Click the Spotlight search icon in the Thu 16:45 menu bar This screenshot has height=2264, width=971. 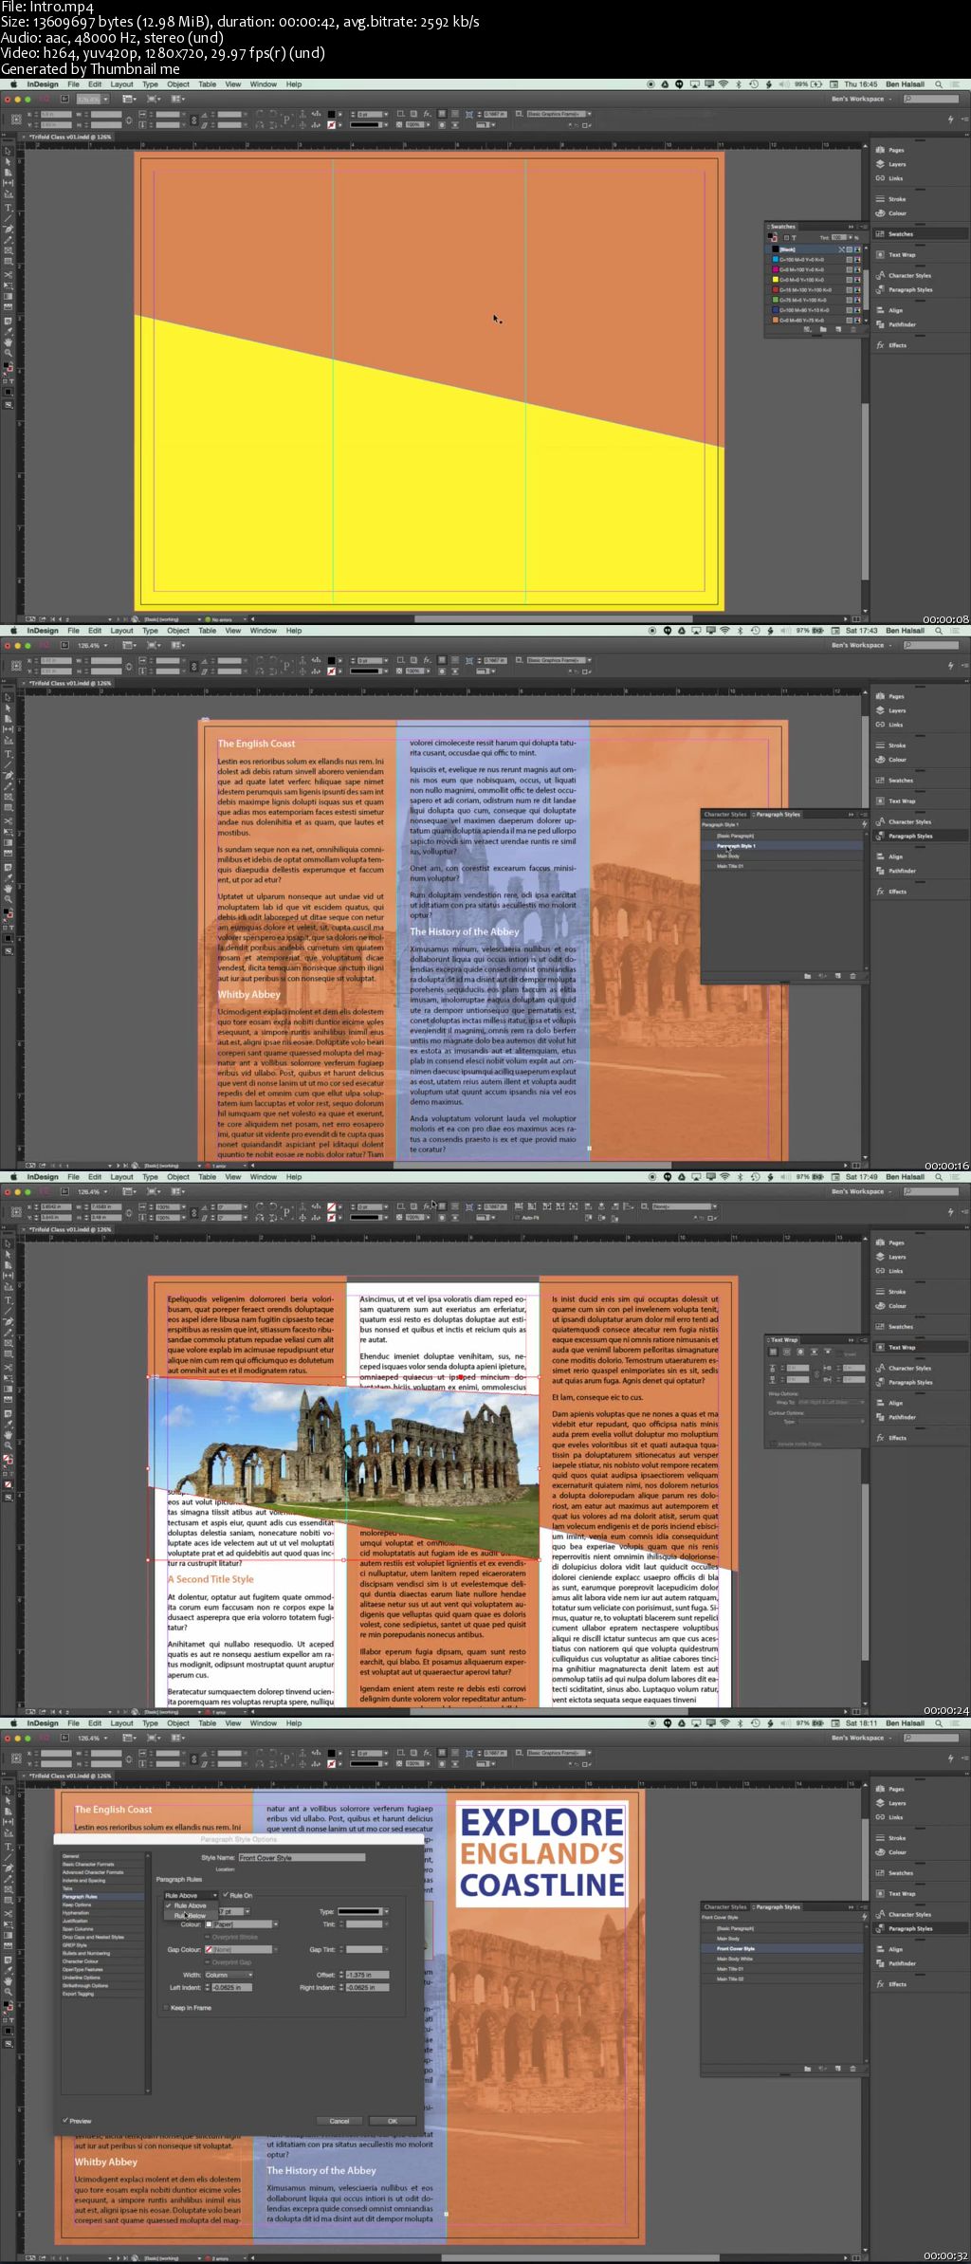(x=939, y=84)
